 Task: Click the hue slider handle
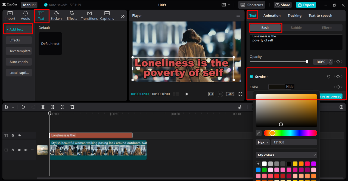point(272,133)
